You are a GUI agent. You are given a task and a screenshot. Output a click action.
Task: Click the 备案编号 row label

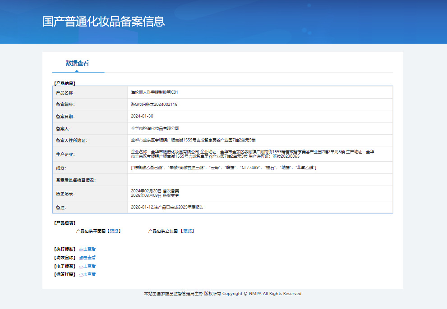pos(65,105)
